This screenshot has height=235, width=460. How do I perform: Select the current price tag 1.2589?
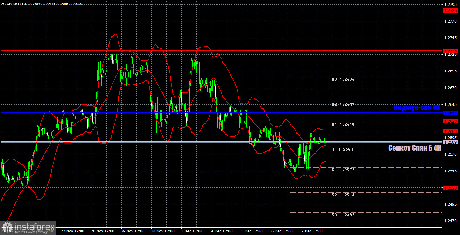(x=451, y=142)
